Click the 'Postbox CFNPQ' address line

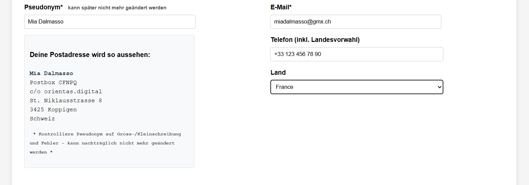point(53,82)
